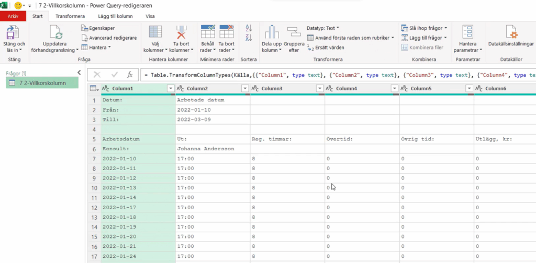The width and height of the screenshot is (536, 263).
Task: Click the Ta bort kolumner icon
Action: [x=182, y=32]
